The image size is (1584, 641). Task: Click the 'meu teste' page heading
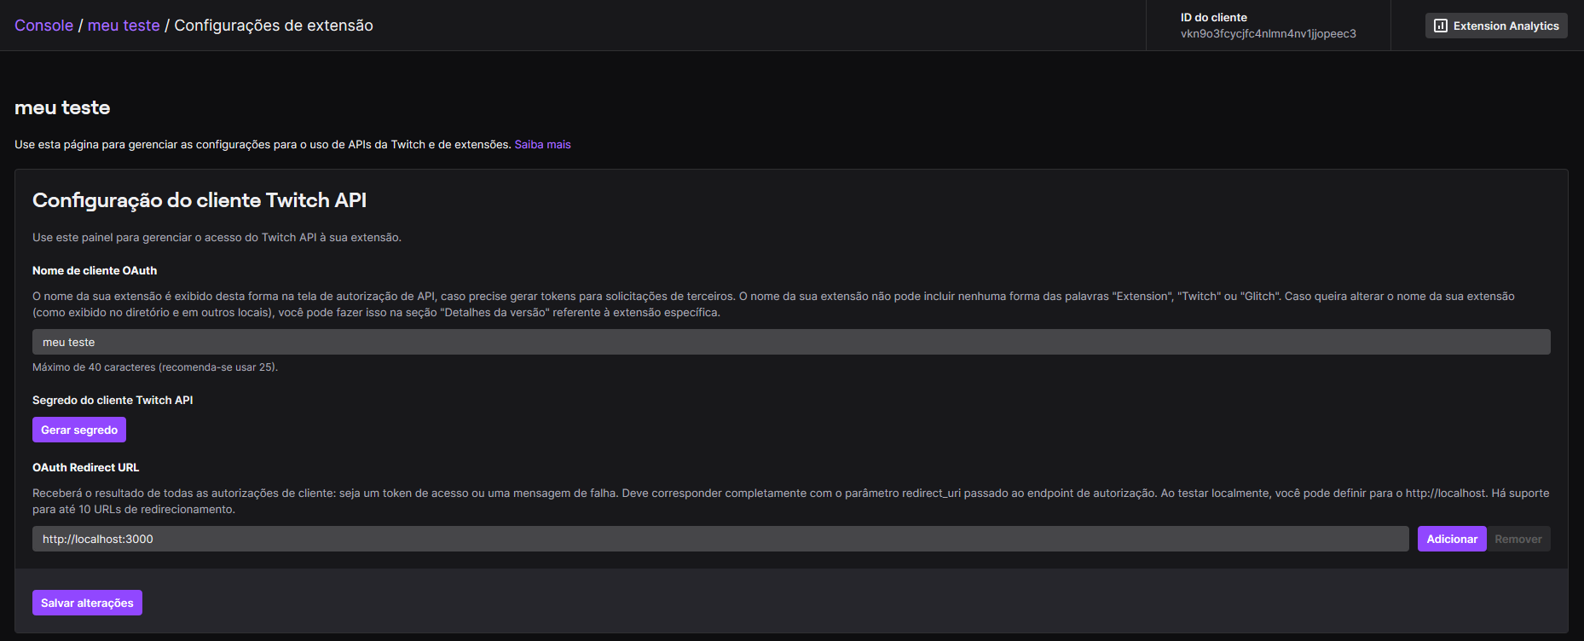click(x=62, y=107)
